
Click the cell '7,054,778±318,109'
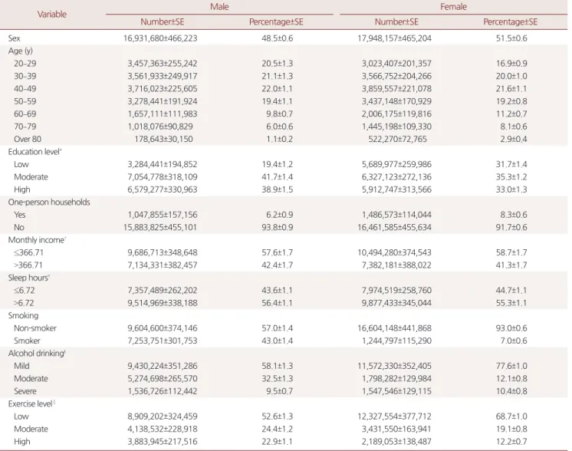163,177
